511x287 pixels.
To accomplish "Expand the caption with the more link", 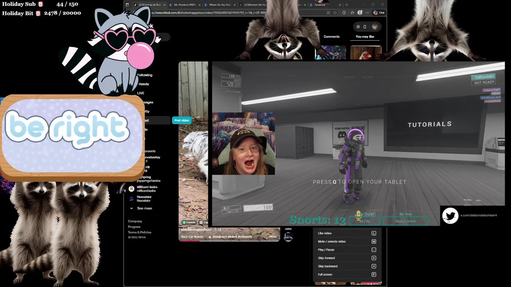I will point(273,237).
